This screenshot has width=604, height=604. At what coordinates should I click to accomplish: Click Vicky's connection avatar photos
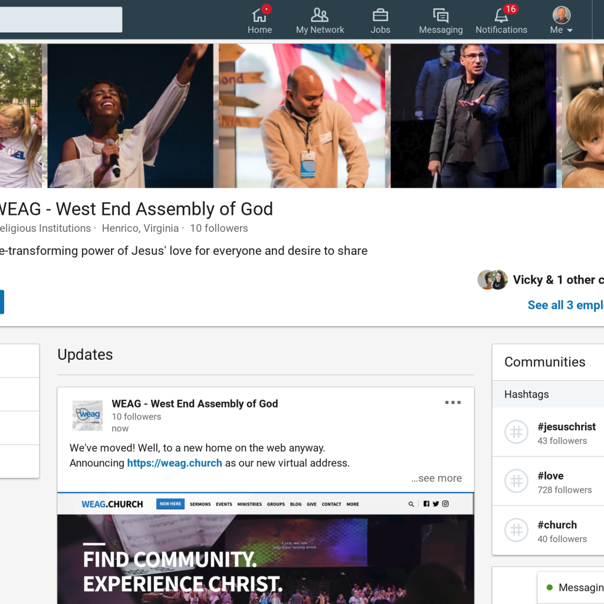[x=492, y=280]
